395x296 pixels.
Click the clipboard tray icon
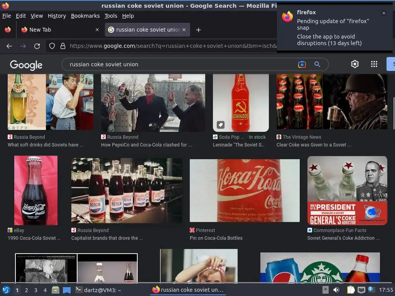pos(351,290)
